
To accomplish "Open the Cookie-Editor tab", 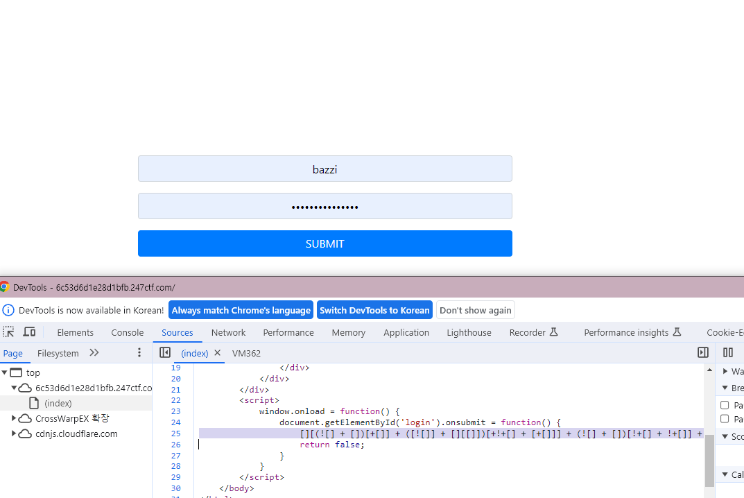I will [725, 332].
